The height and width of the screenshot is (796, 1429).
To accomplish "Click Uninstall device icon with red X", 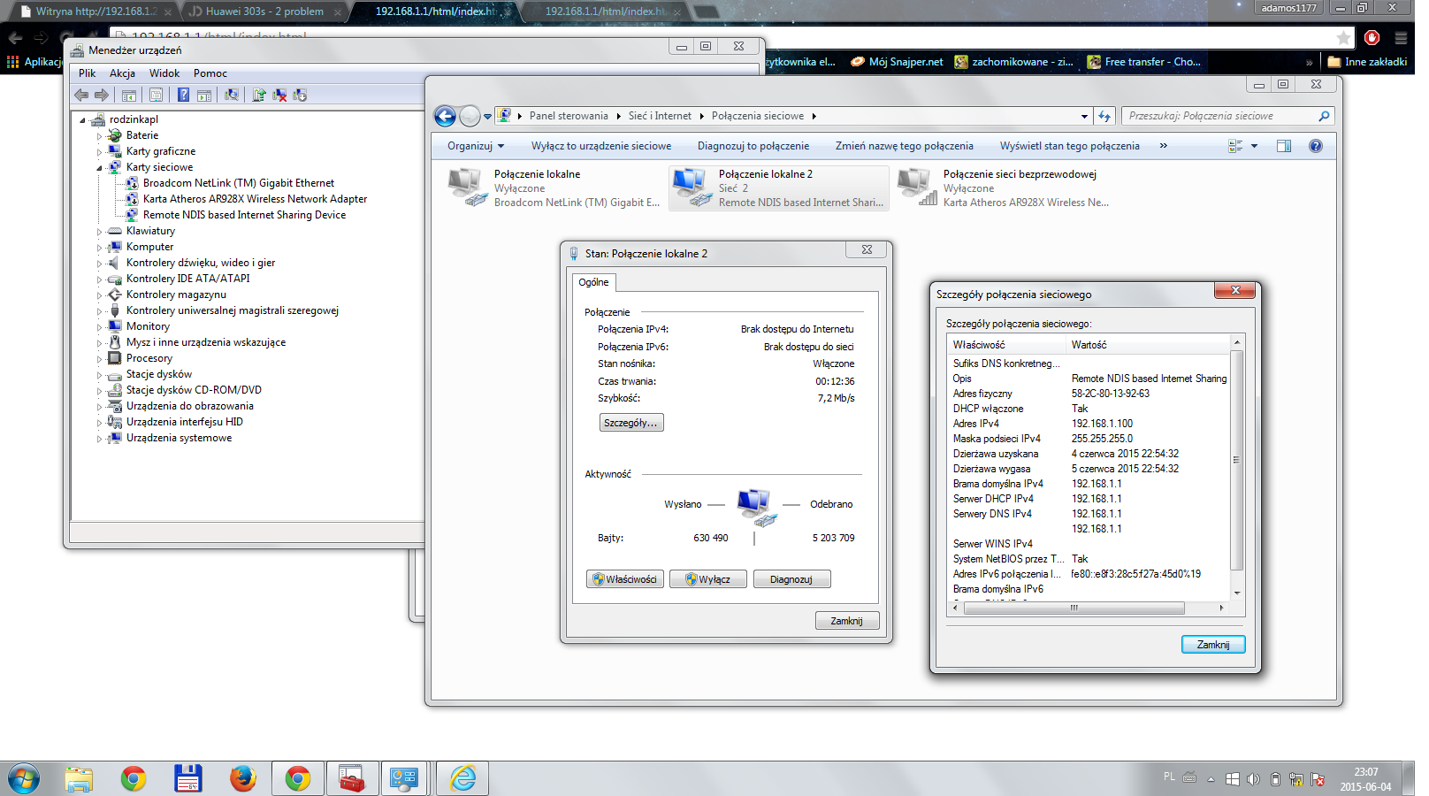I will tap(279, 95).
